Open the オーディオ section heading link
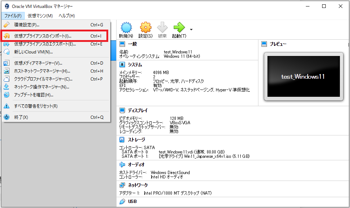The image size is (350, 208). tap(136, 165)
